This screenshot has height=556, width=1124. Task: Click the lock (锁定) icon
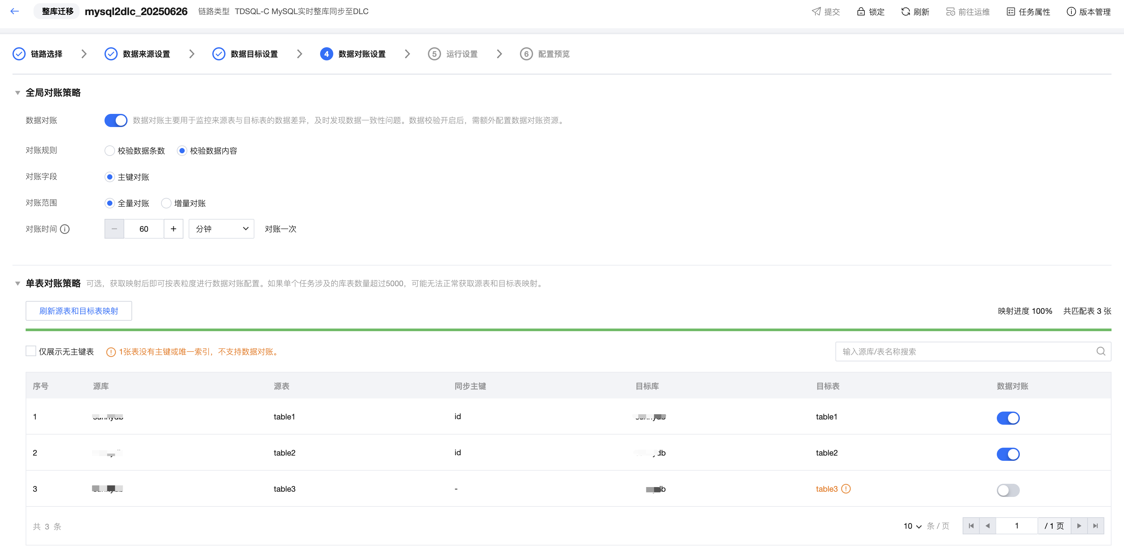click(x=860, y=12)
